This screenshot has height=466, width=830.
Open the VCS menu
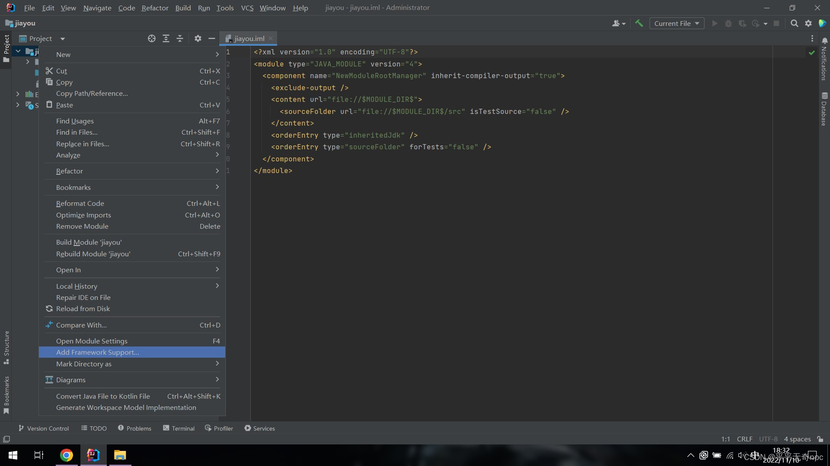point(246,7)
